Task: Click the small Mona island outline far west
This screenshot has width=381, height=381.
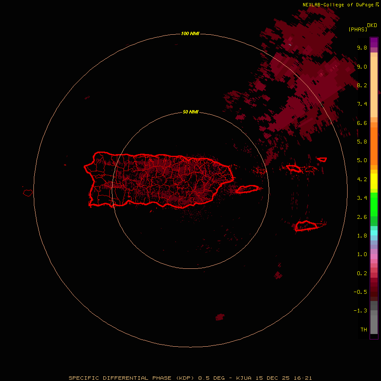Action: (28, 193)
